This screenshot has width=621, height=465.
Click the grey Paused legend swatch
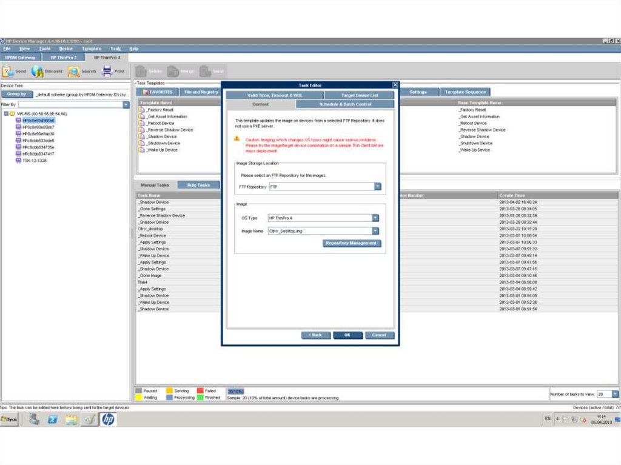point(139,391)
